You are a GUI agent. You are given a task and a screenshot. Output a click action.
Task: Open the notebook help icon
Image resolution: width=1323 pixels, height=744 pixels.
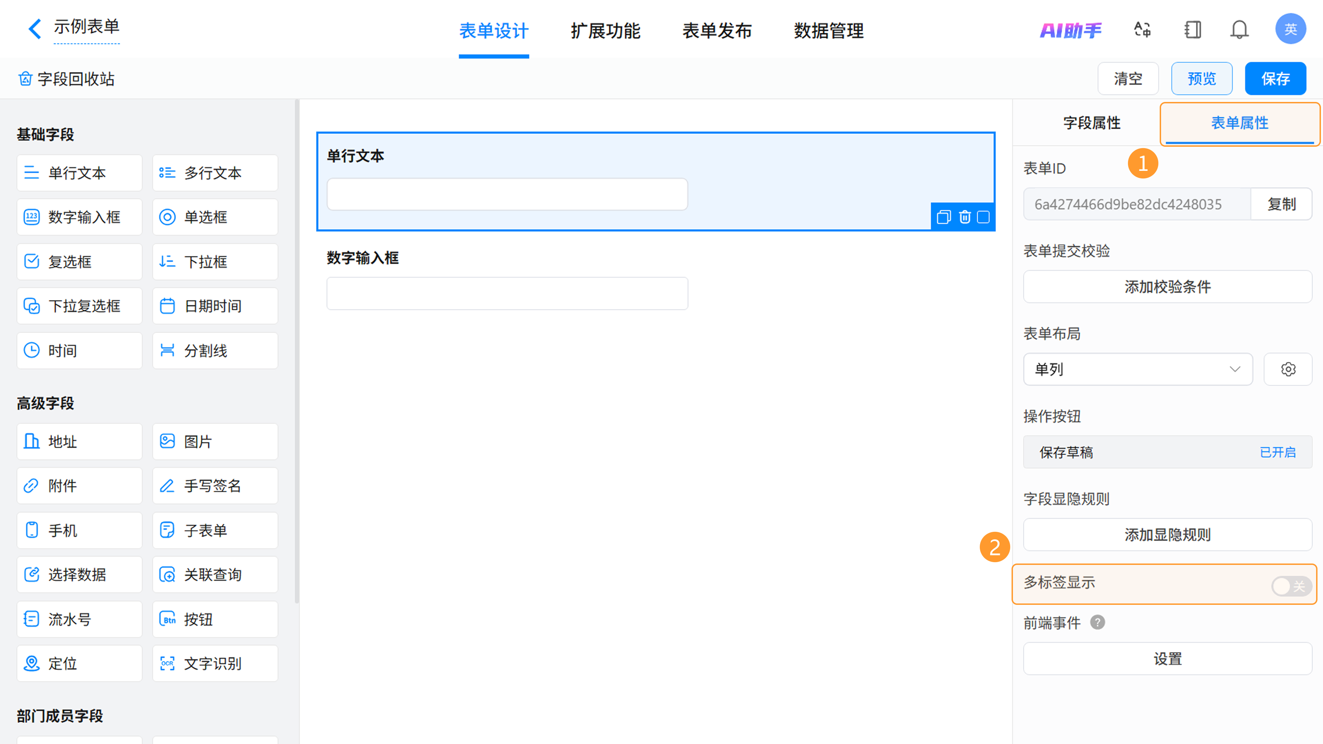[1192, 29]
